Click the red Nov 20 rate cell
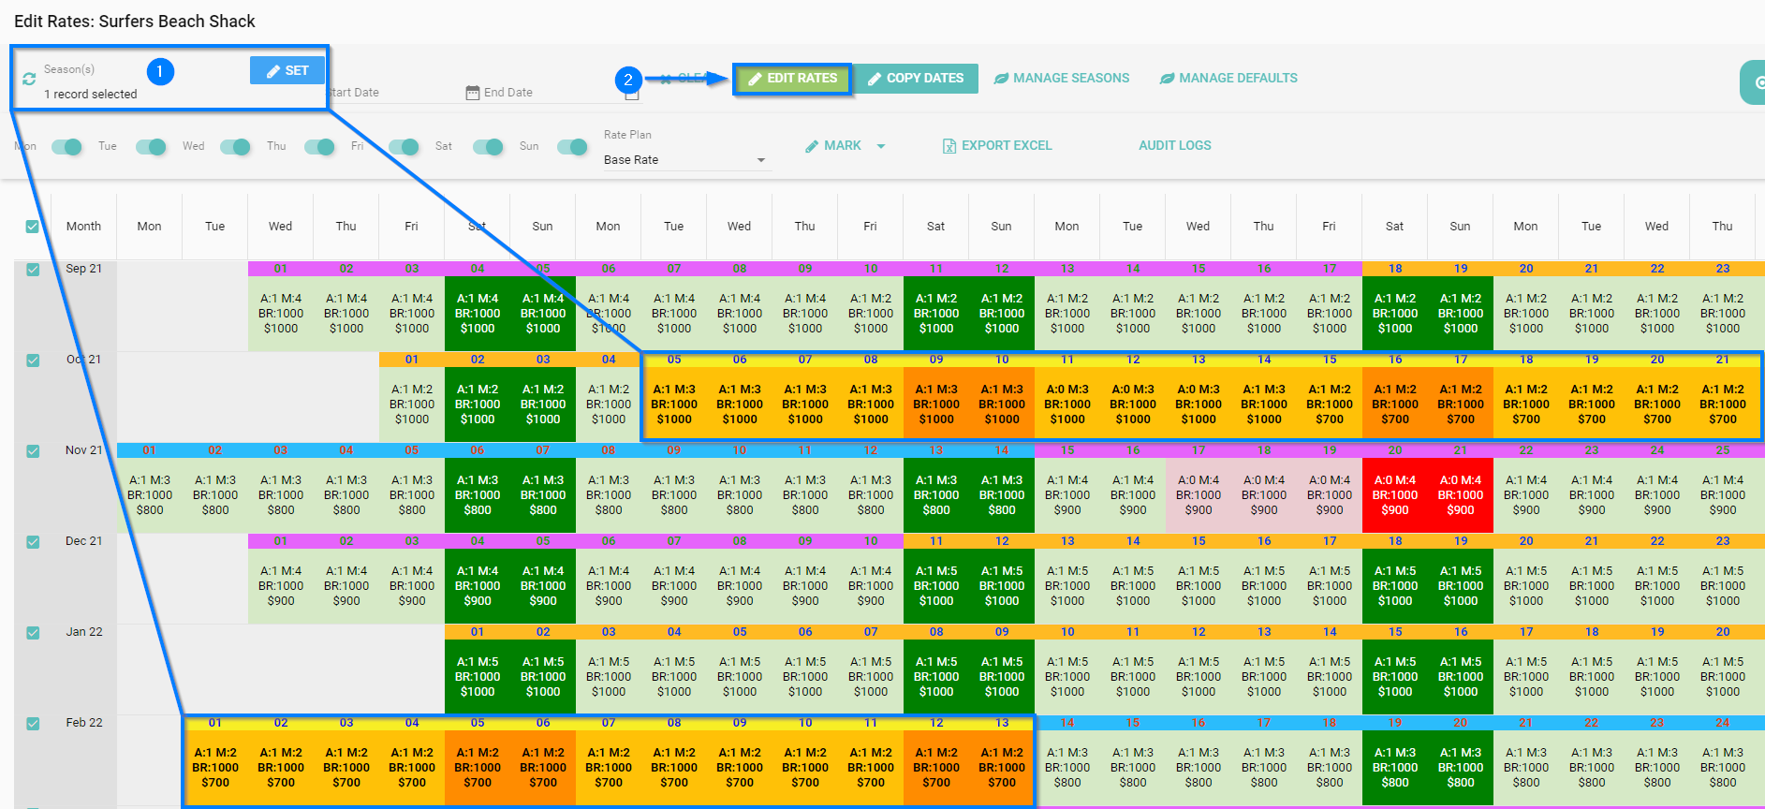This screenshot has width=1765, height=809. tap(1395, 494)
